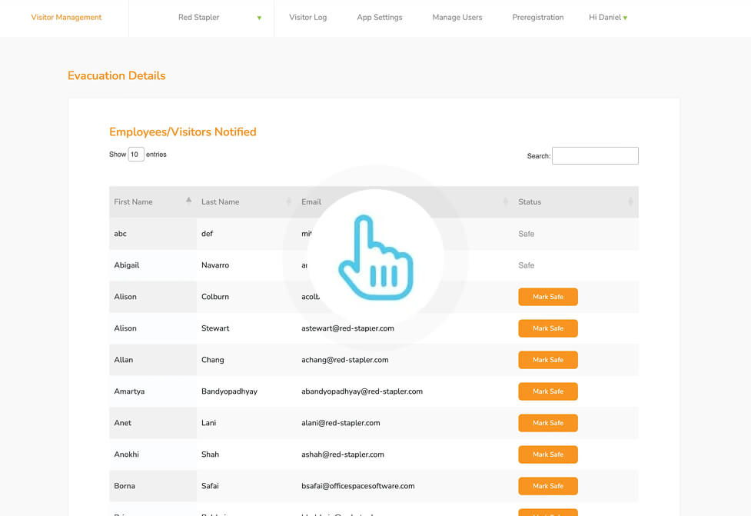Mark Anokhi Shah as safe

coord(547,454)
